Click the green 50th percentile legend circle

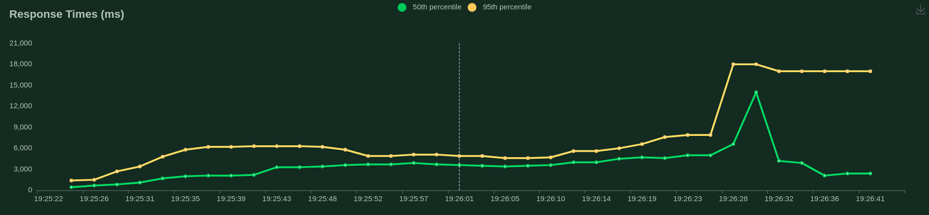[x=402, y=7]
